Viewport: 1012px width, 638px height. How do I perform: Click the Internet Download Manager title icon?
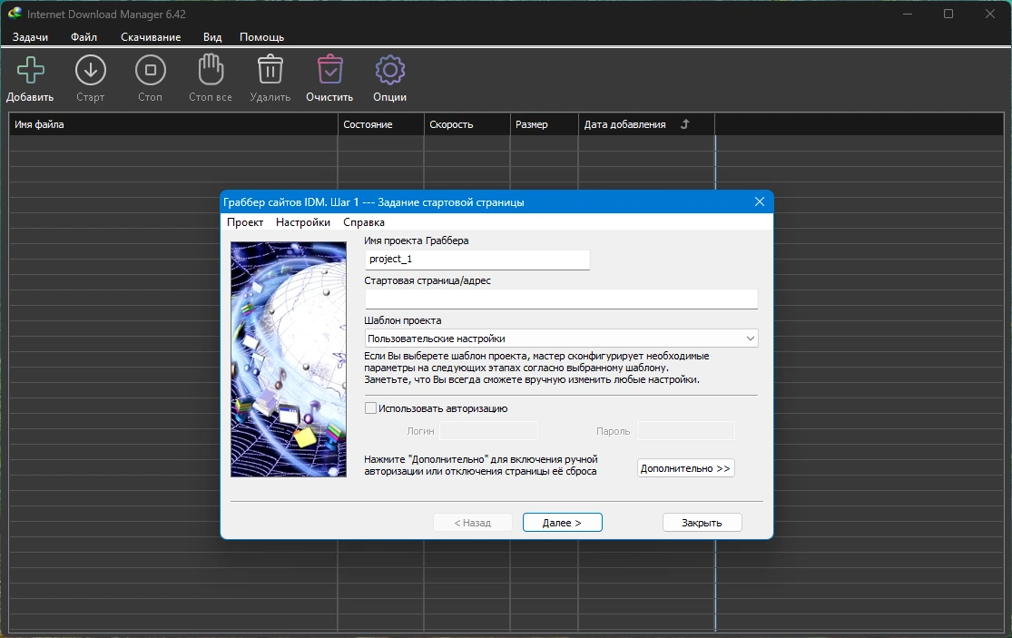(x=15, y=13)
